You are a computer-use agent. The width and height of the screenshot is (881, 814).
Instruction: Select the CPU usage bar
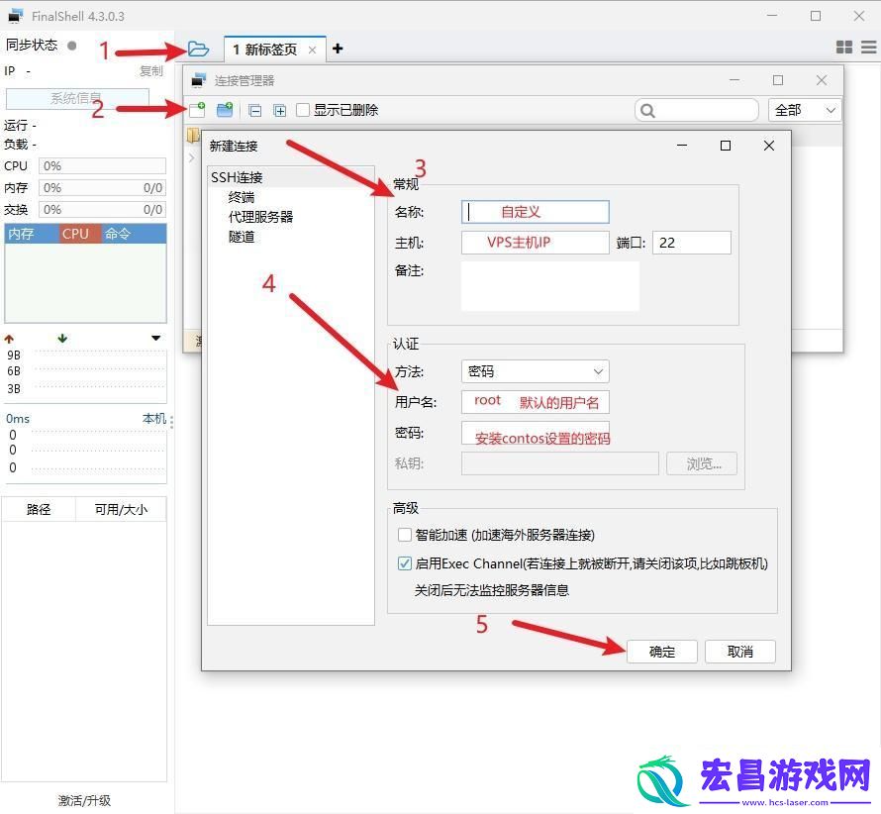(102, 165)
